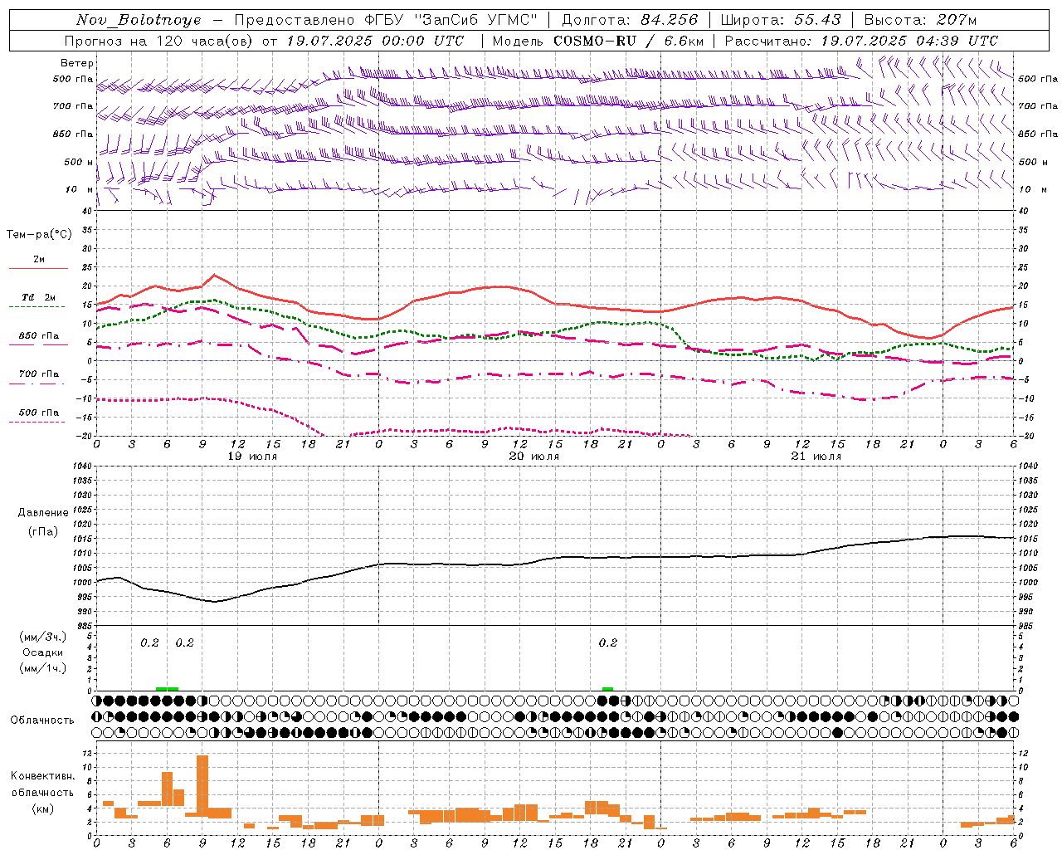Click the "Долгота: 84.256" header value
The width and height of the screenshot is (1062, 850).
pos(630,20)
